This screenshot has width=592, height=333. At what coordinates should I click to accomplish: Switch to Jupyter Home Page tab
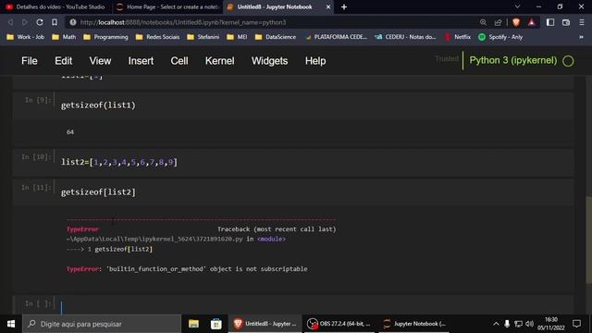click(x=167, y=6)
